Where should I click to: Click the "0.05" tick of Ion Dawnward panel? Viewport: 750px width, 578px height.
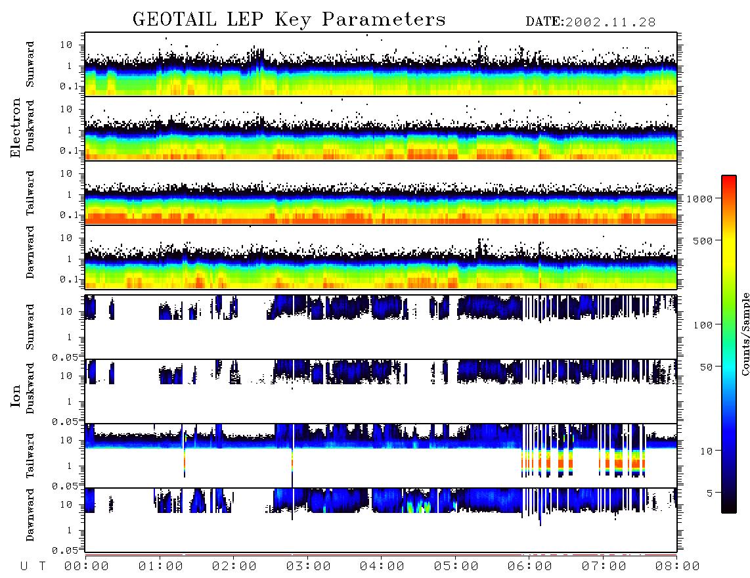pos(65,550)
